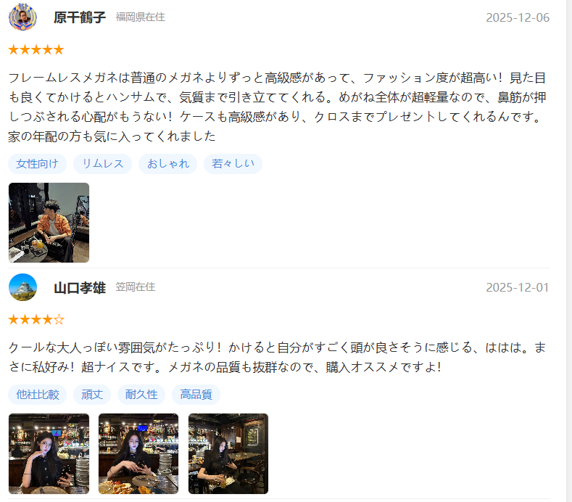Open 原千鶴子's profile avatar
The image size is (572, 502).
(22, 17)
